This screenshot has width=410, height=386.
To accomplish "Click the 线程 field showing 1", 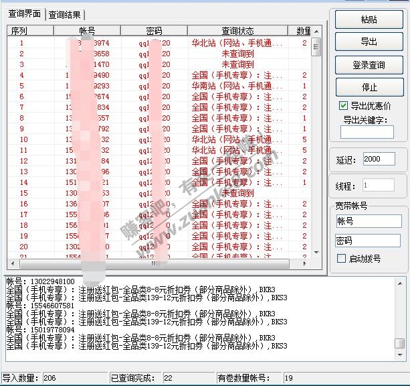I will tap(378, 185).
